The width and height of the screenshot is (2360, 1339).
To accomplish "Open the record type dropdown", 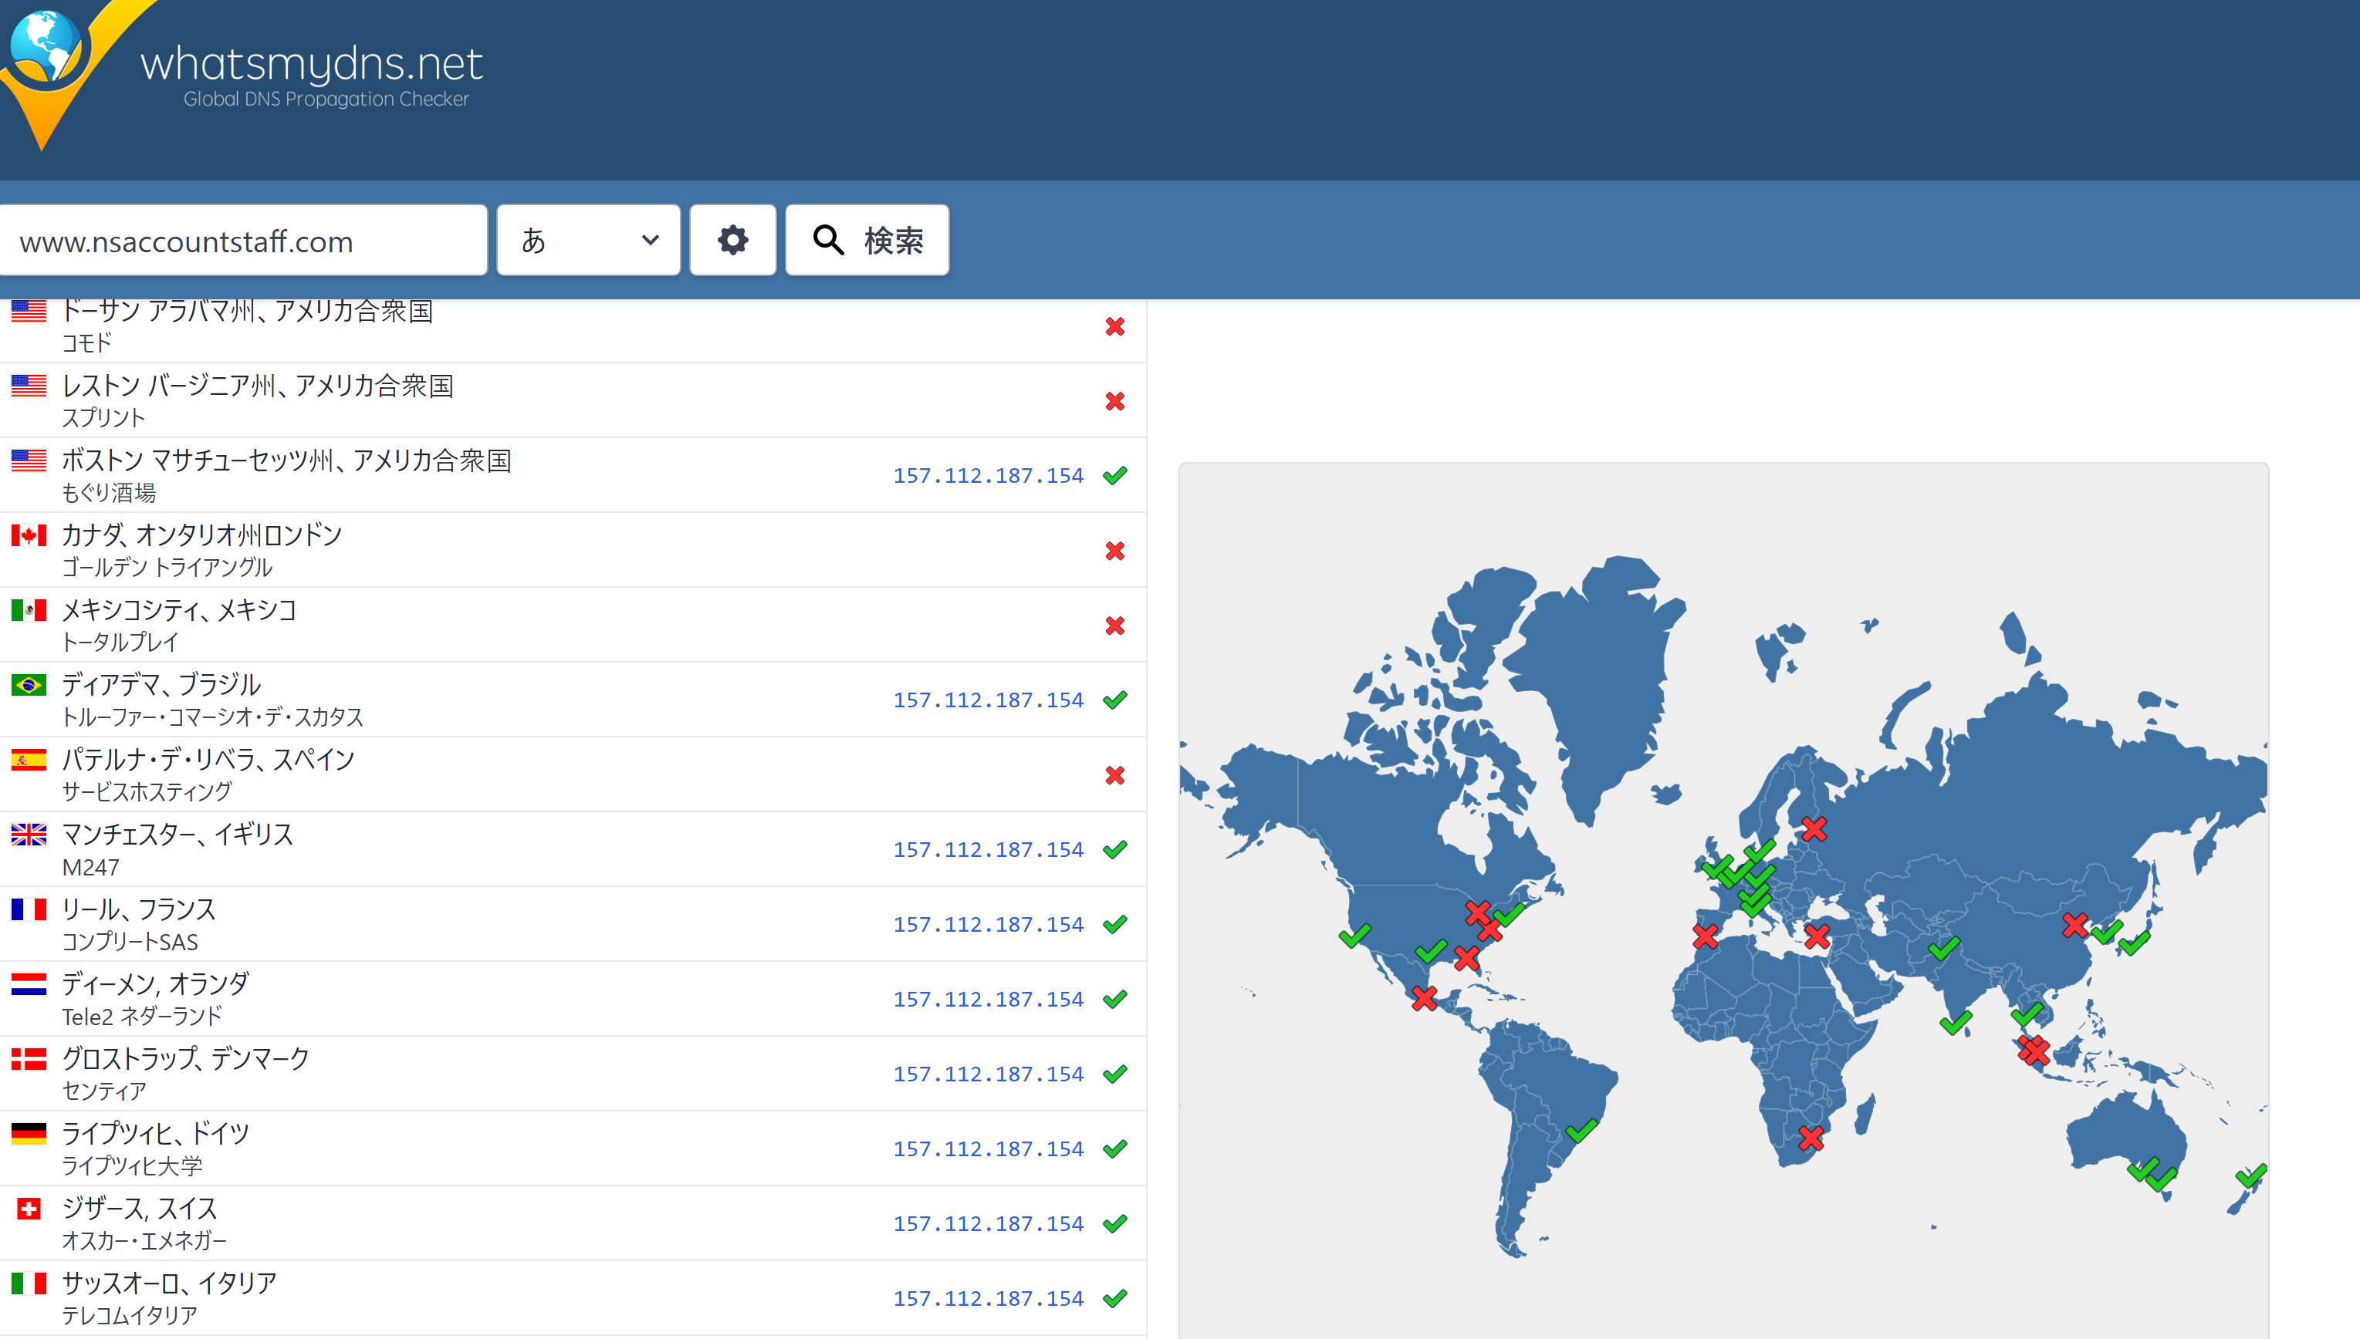I will click(588, 240).
